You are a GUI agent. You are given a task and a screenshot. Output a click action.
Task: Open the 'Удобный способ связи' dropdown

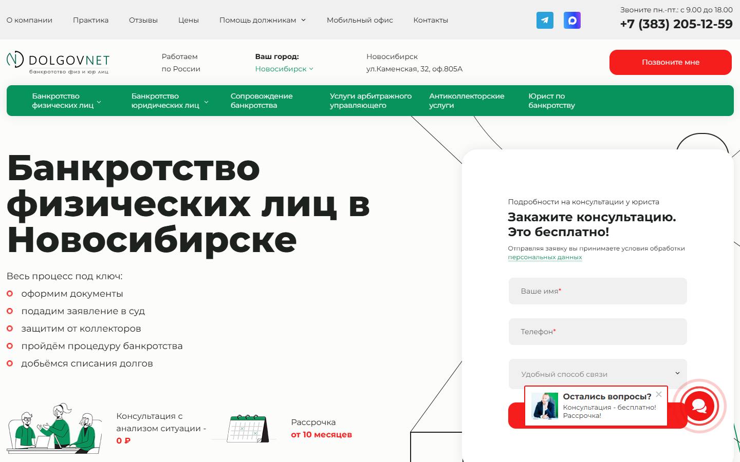[x=598, y=374]
